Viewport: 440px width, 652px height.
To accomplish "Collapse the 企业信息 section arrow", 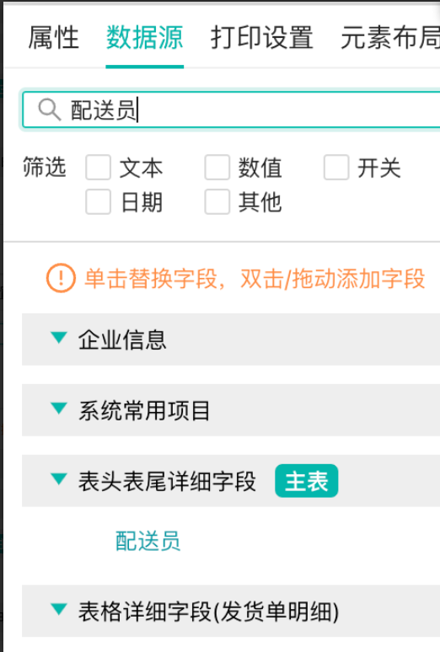I will click(x=59, y=338).
